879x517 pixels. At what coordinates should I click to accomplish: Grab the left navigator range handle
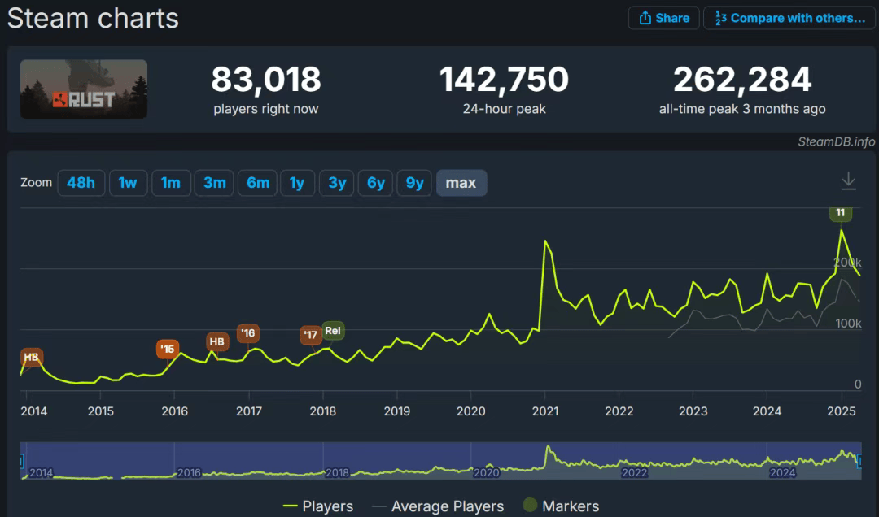[x=22, y=461]
